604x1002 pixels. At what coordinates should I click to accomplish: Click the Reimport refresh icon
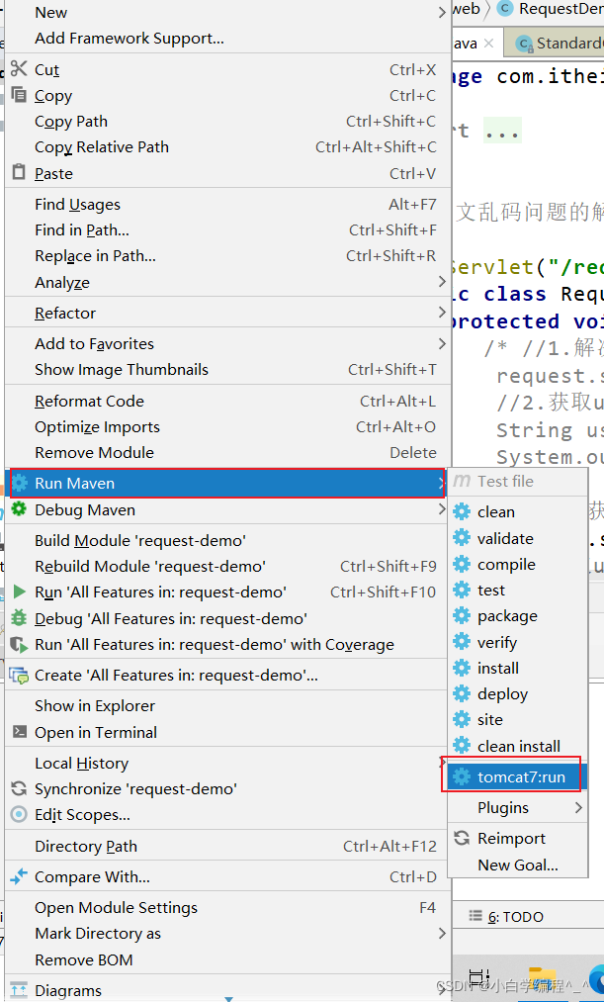[x=462, y=838]
